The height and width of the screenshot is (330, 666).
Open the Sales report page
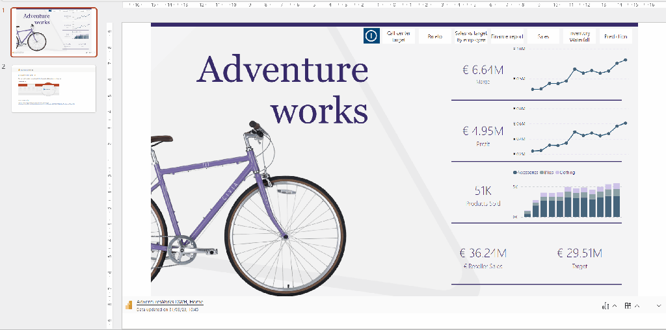pos(543,36)
